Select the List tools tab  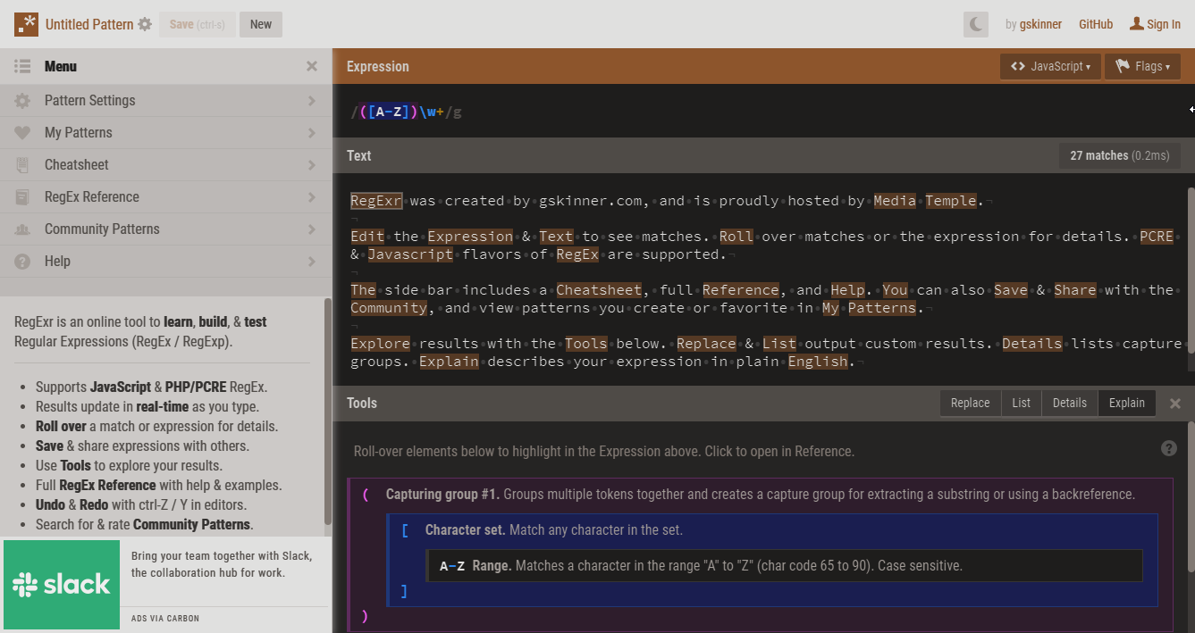pyautogui.click(x=1021, y=403)
